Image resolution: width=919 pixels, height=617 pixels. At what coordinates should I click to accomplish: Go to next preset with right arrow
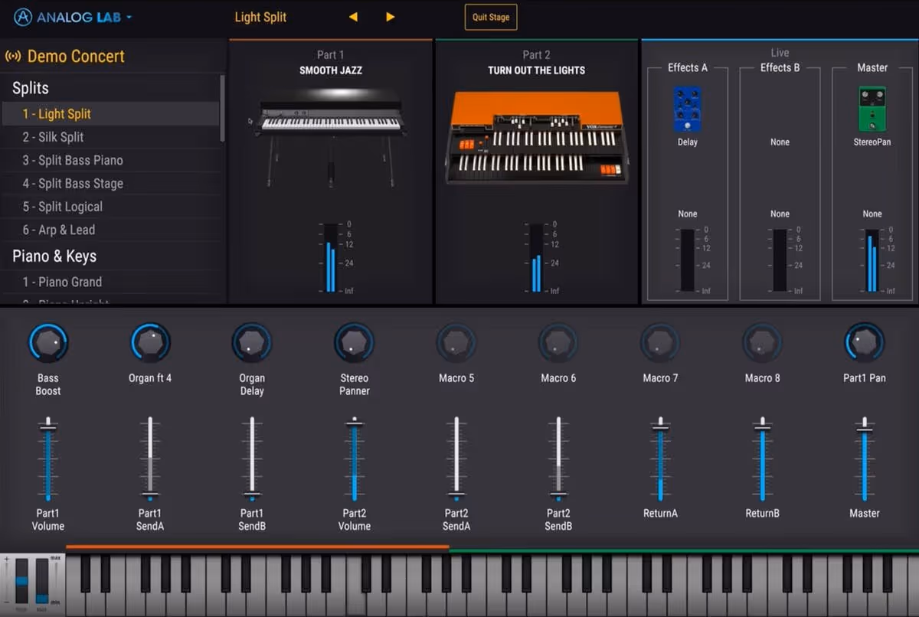[391, 17]
